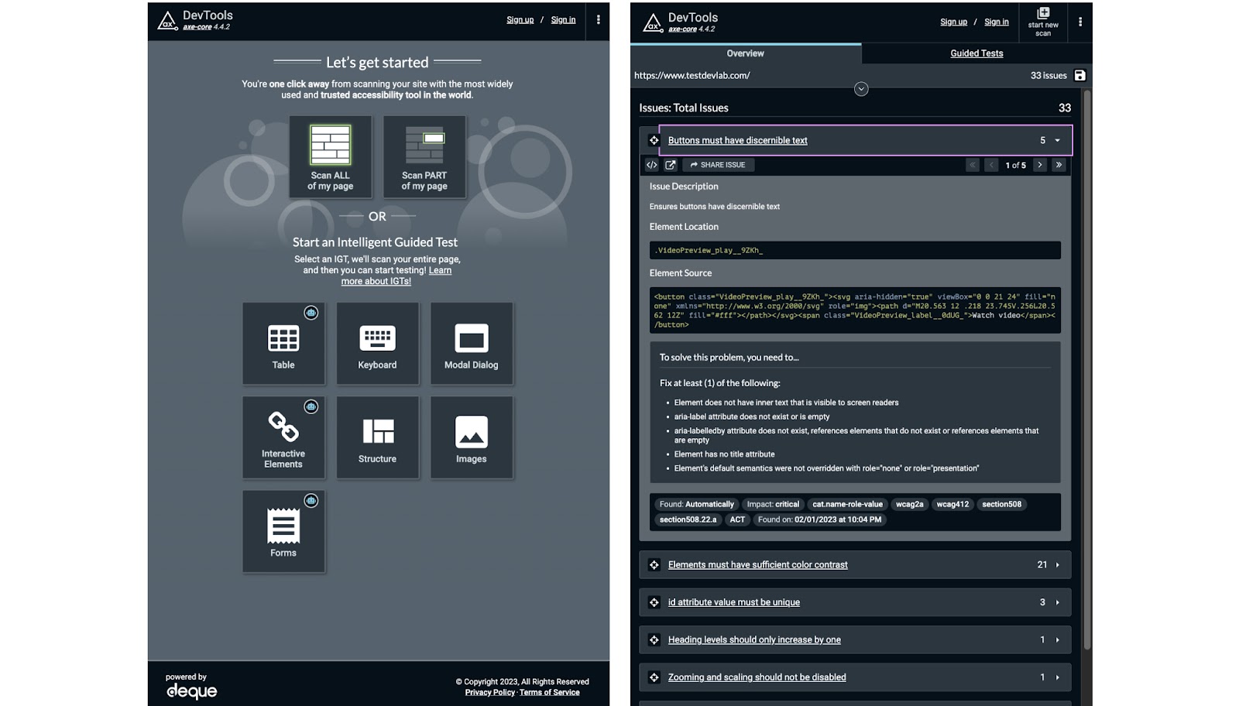Open 'Elements must have sufficient color contrast' link
This screenshot has height=706, width=1239.
[758, 565]
